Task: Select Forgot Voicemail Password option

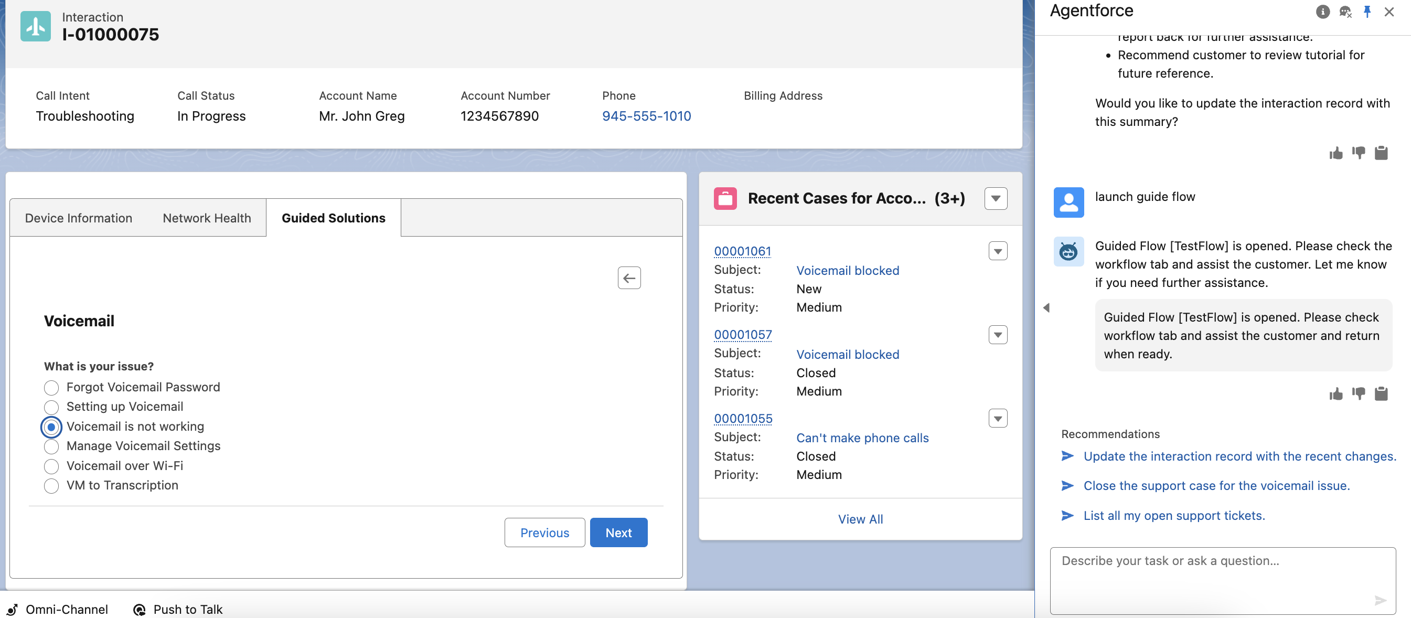Action: [x=51, y=388]
